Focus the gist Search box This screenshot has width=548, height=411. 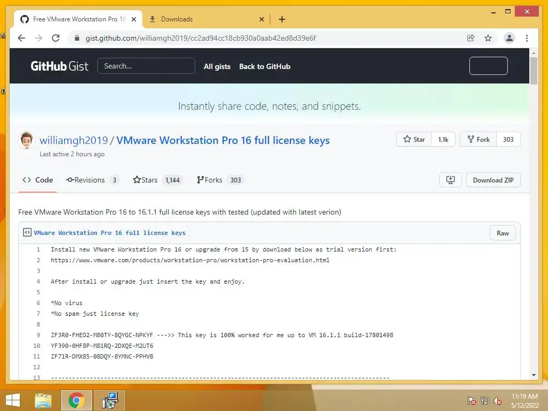(146, 66)
